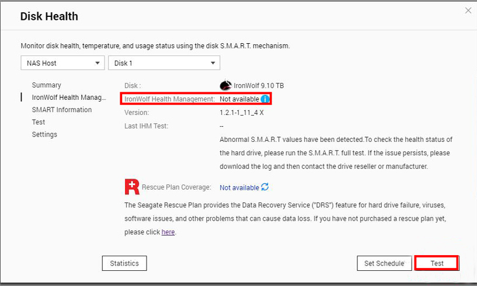Image resolution: width=477 pixels, height=286 pixels.
Task: Close the Disk Health dialog
Action: (x=468, y=11)
